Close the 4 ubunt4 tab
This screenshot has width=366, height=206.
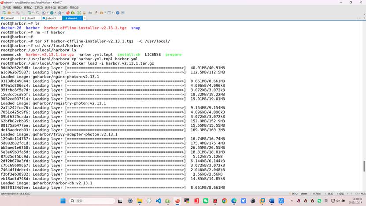tap(81, 18)
